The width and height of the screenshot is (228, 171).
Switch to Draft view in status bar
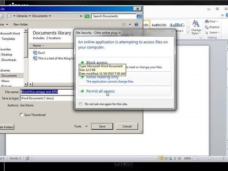coord(180,158)
